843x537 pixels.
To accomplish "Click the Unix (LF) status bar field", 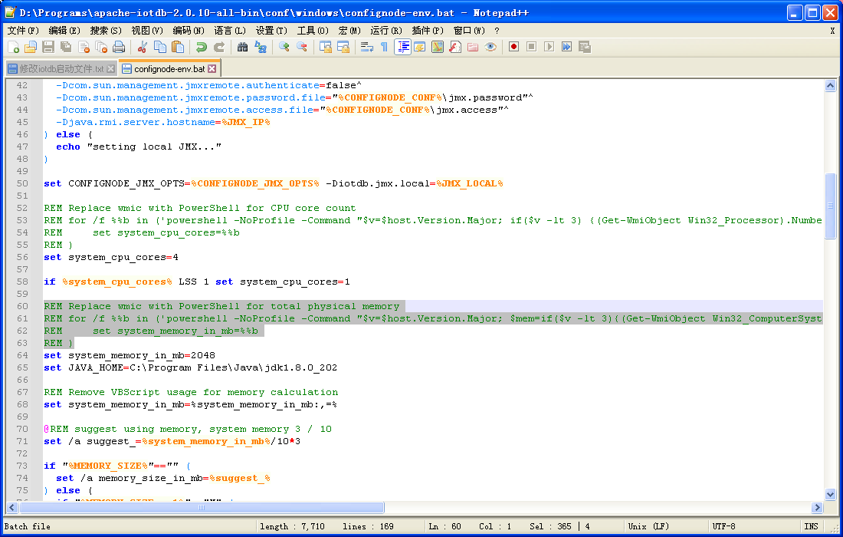I will click(x=665, y=526).
